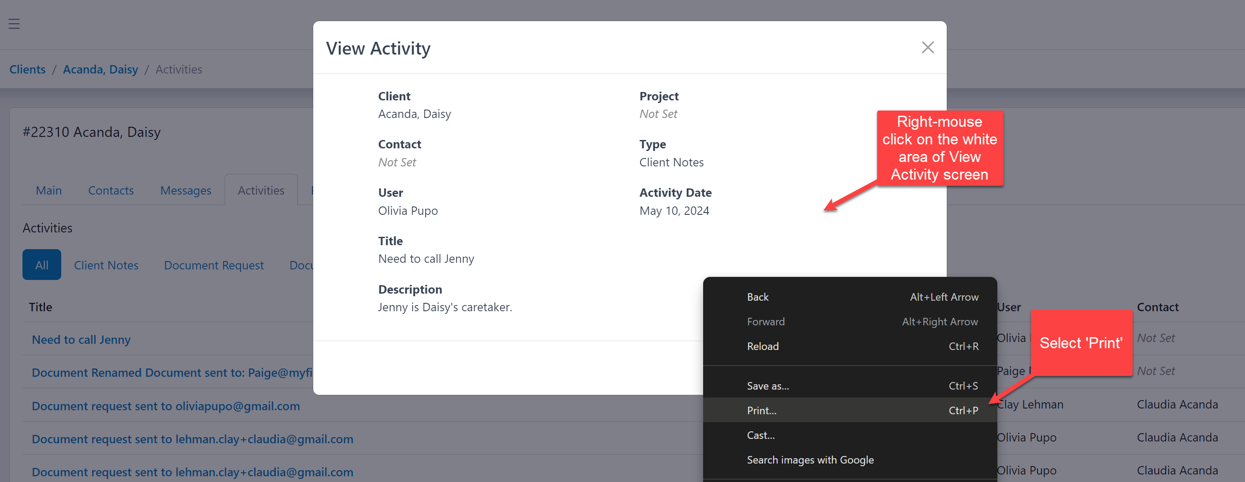Select the 'All' activities filter
The height and width of the screenshot is (482, 1245).
[x=41, y=265]
